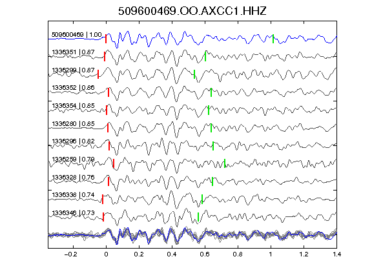The width and height of the screenshot is (372, 279).
Task: Select the red marker on trace 1336299
Action: pos(98,74)
